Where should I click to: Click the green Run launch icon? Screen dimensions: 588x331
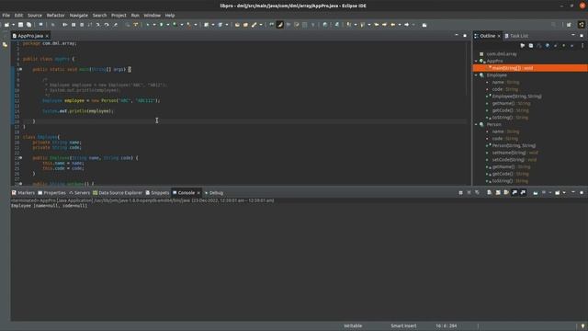162,25
